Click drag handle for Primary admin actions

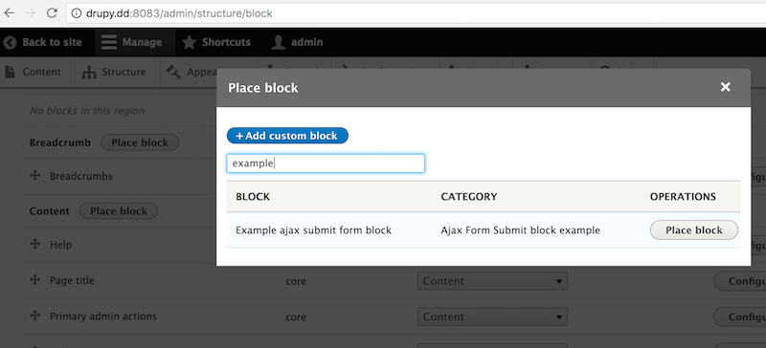pos(34,316)
